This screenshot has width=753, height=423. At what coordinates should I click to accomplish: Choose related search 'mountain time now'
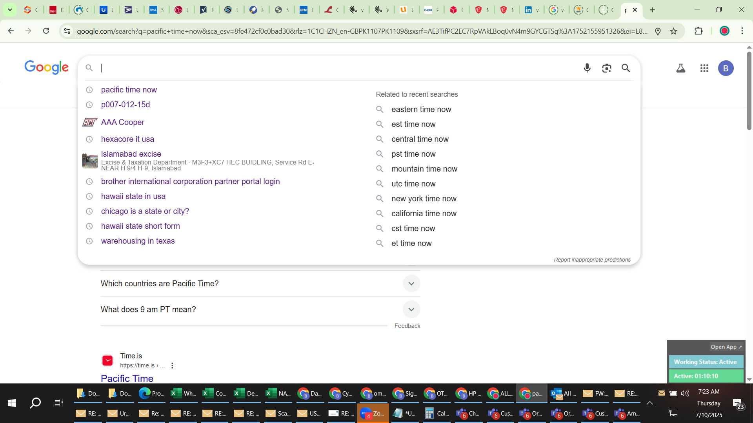pyautogui.click(x=424, y=169)
